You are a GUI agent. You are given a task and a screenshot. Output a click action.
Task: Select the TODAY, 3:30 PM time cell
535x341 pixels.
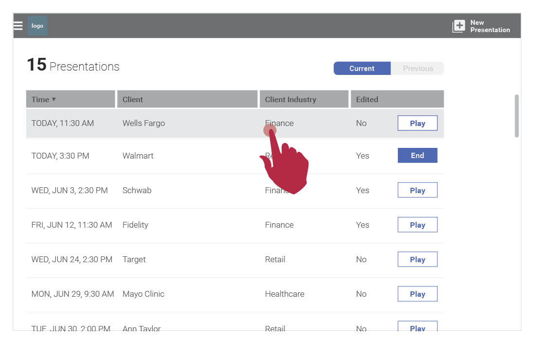click(60, 156)
